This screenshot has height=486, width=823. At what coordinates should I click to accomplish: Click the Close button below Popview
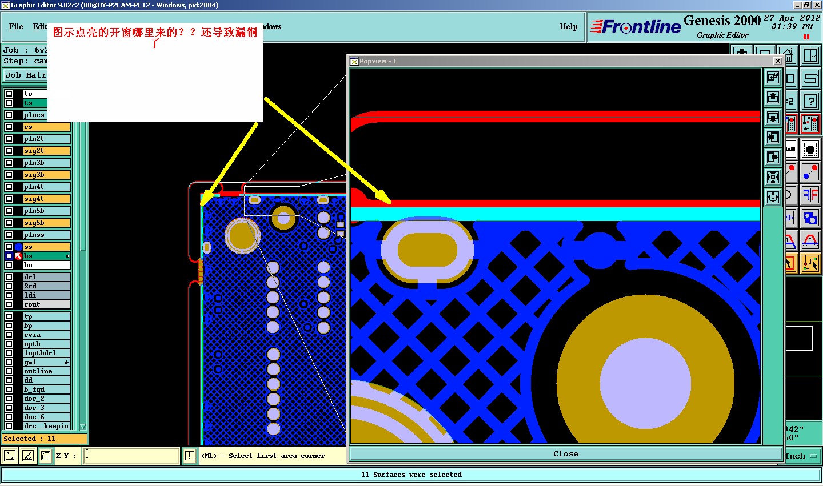pos(566,454)
